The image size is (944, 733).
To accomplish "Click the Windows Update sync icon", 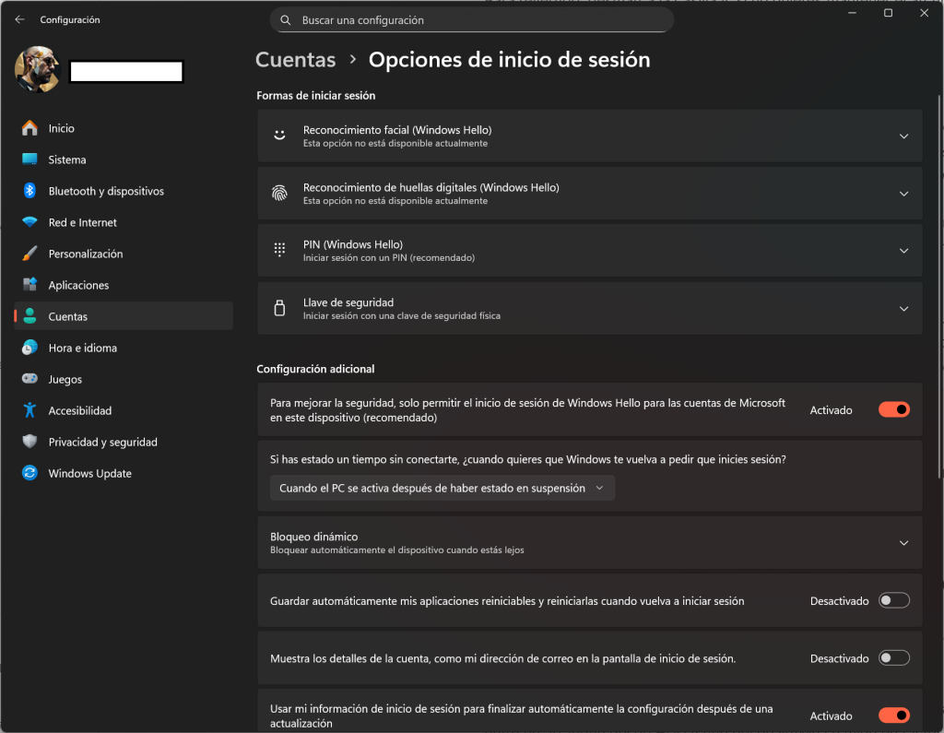I will click(29, 473).
